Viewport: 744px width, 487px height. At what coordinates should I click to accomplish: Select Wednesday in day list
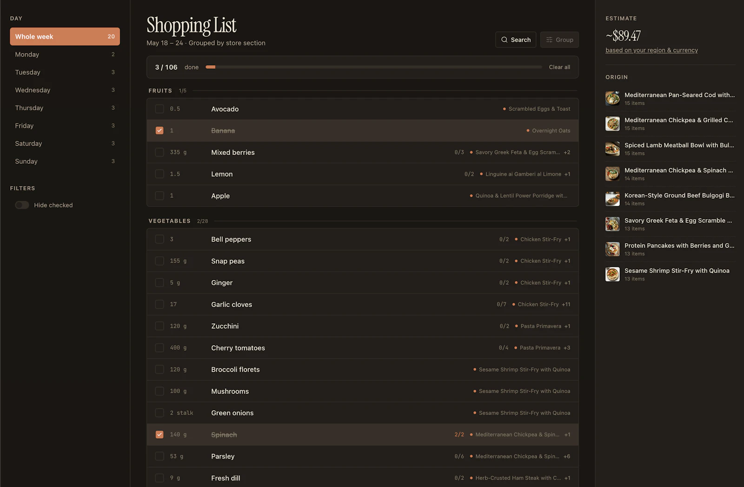[65, 90]
